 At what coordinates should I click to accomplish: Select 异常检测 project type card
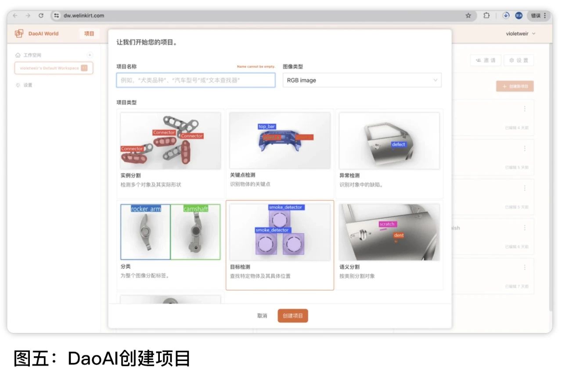389,153
